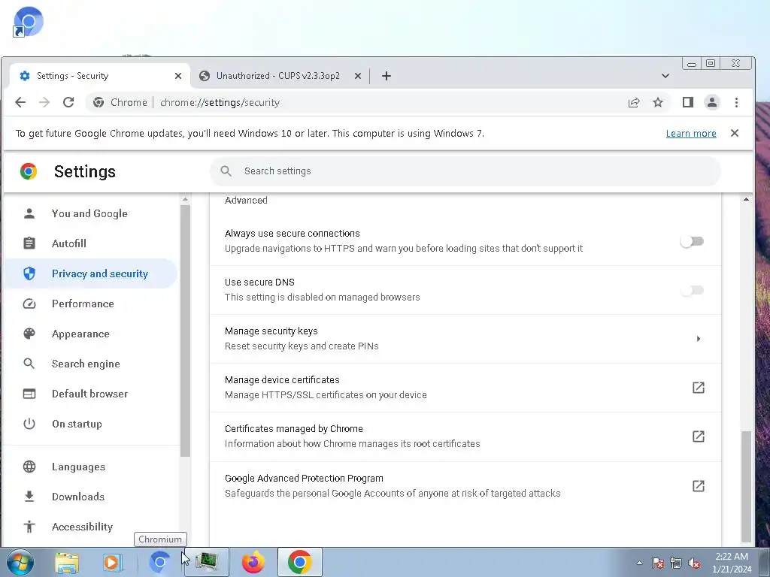Click the Google Chrome taskbar button
The height and width of the screenshot is (577, 770).
(x=300, y=562)
